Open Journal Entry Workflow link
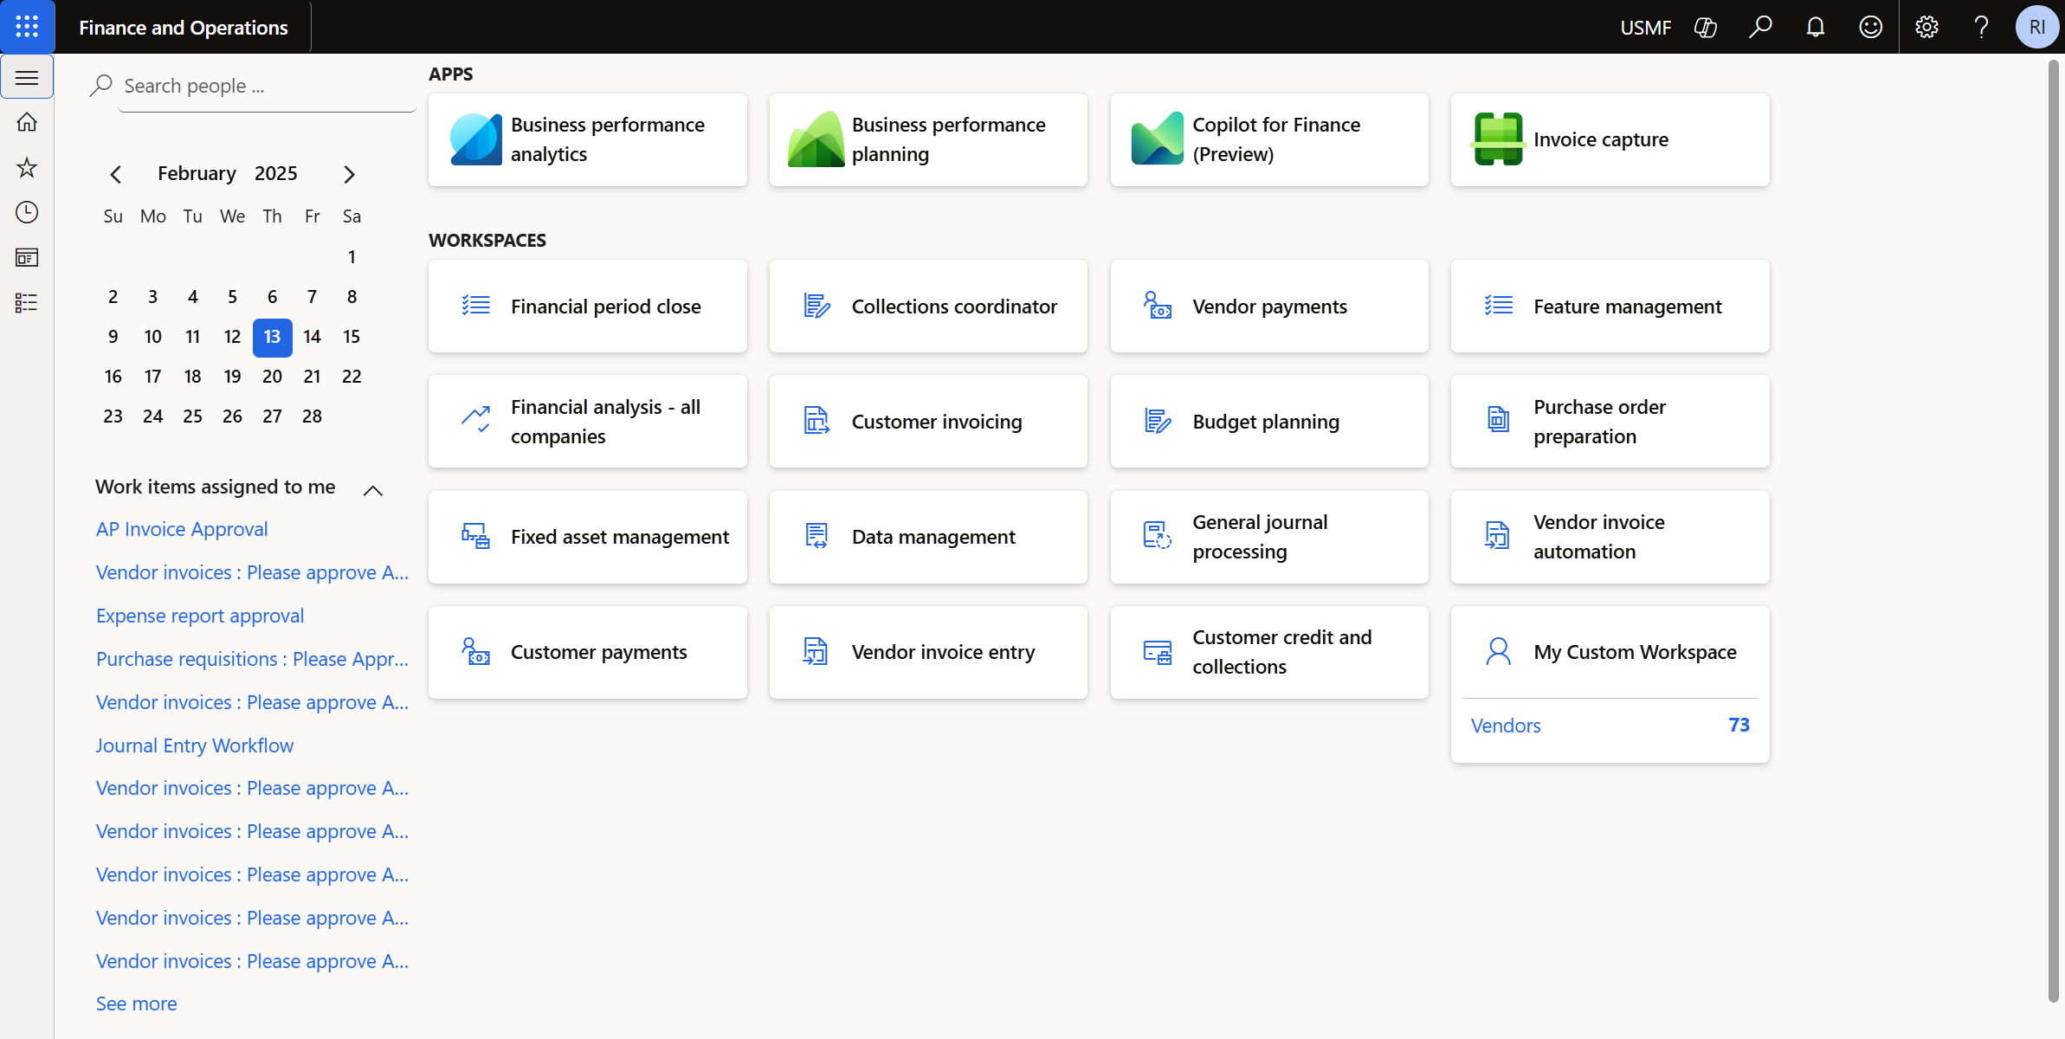 click(194, 745)
